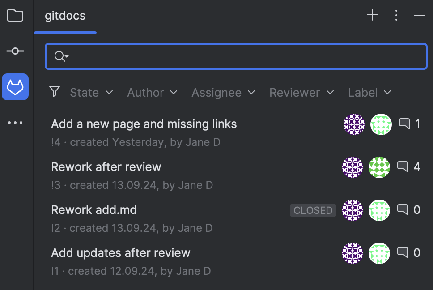Open the State filter dropdown
The height and width of the screenshot is (290, 433).
(91, 92)
